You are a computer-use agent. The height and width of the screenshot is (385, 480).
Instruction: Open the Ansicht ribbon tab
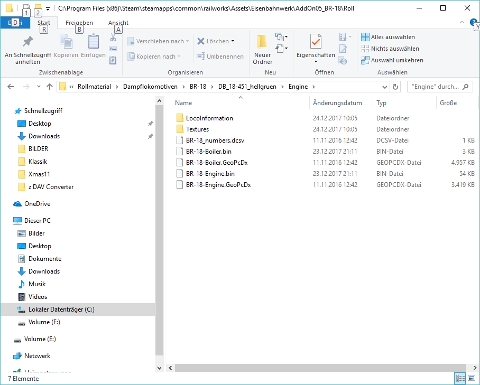118,23
